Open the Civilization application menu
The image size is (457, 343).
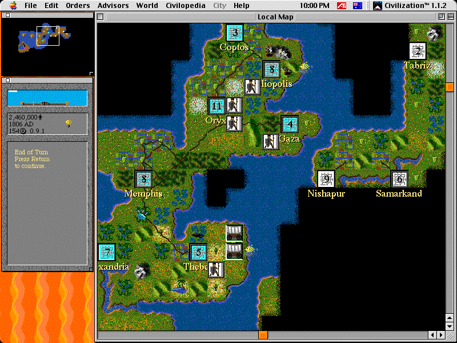pos(410,5)
